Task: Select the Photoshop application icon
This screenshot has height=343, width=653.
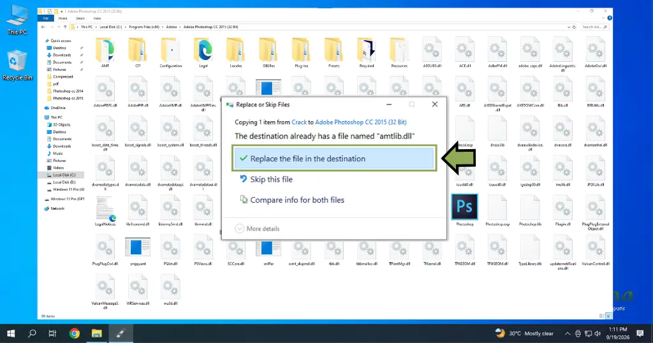Action: click(465, 210)
